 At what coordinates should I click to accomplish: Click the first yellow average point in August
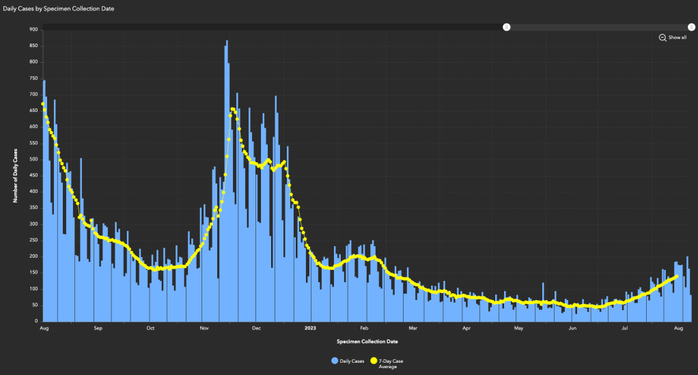[x=43, y=104]
